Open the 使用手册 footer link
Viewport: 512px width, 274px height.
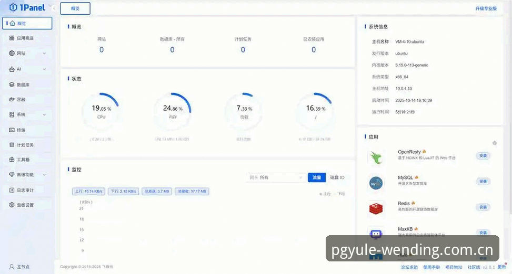(x=431, y=267)
